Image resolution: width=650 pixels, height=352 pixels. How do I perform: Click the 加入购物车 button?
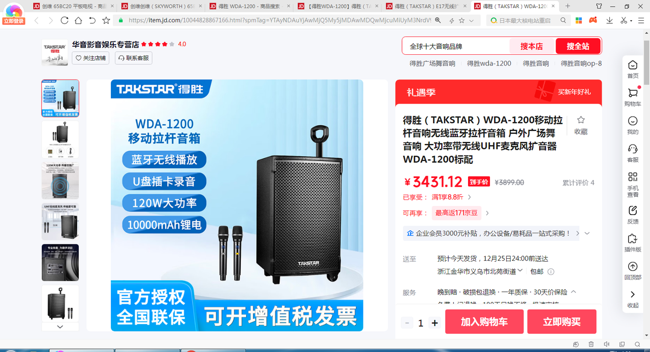[484, 322]
